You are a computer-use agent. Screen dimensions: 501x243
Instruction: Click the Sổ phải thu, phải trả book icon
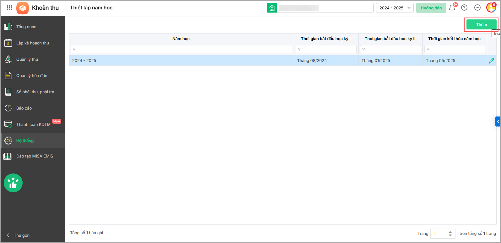(x=8, y=92)
